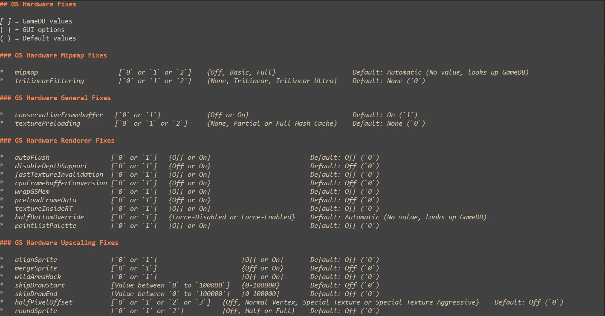This screenshot has width=605, height=316.
Task: Click the 'roundSprite' option name
Action: (36, 311)
